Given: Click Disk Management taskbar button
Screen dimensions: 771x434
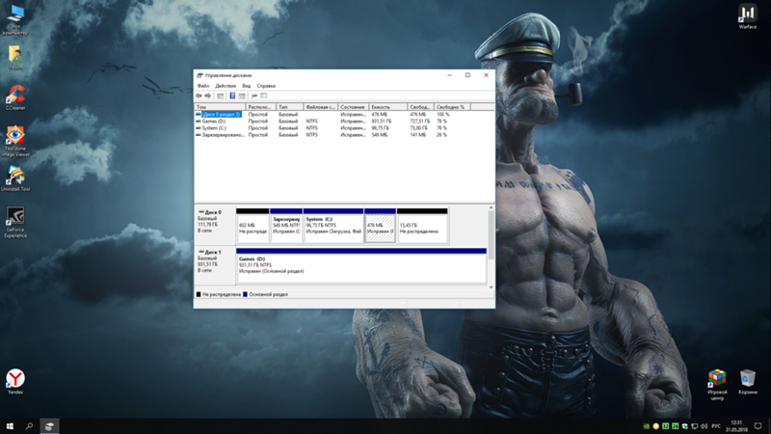Looking at the screenshot, I should (x=49, y=426).
